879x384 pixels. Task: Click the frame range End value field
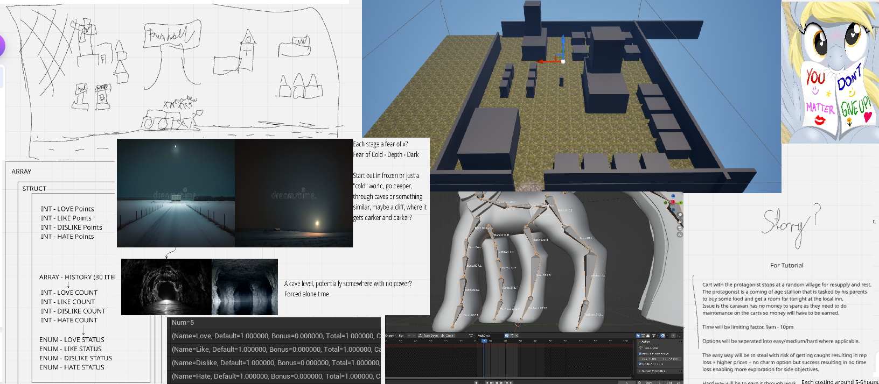click(671, 359)
